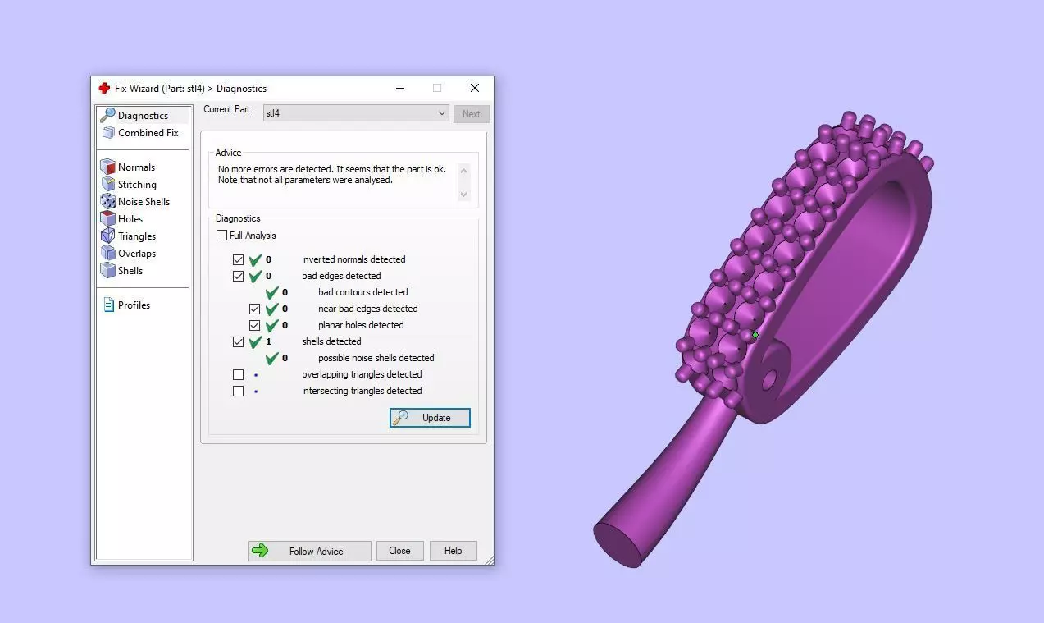Open the Holes fixing icon

(x=108, y=218)
